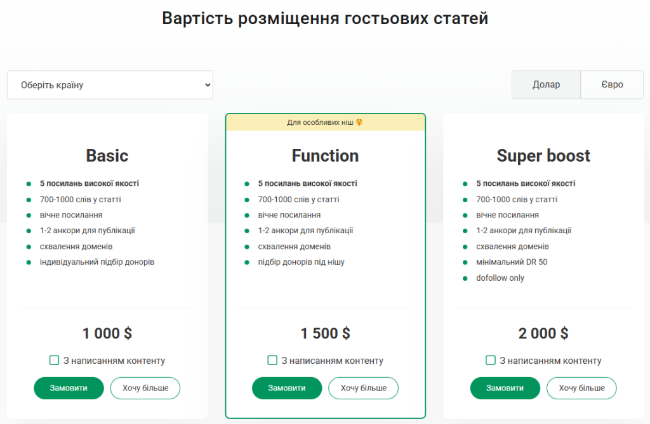Enable content writing for the Basic plan
650x424 pixels.
coord(55,361)
